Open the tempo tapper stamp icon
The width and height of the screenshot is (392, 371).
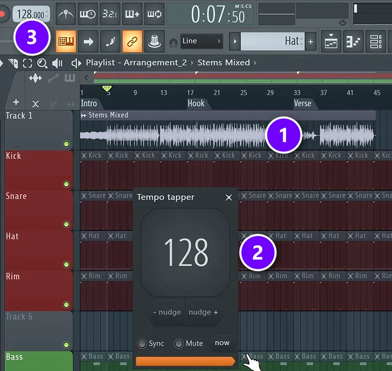coord(154,41)
